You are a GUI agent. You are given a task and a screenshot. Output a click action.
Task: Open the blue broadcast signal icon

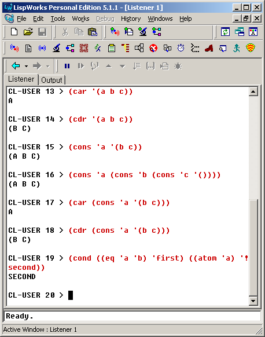tap(42, 48)
